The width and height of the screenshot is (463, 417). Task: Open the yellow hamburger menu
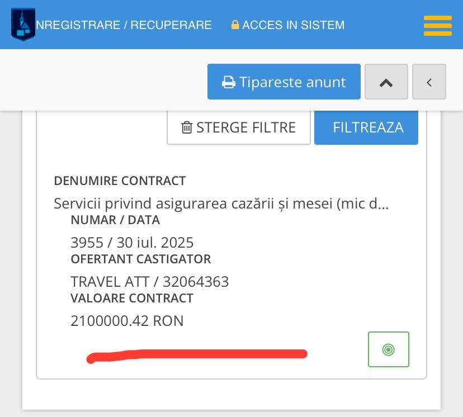point(437,26)
